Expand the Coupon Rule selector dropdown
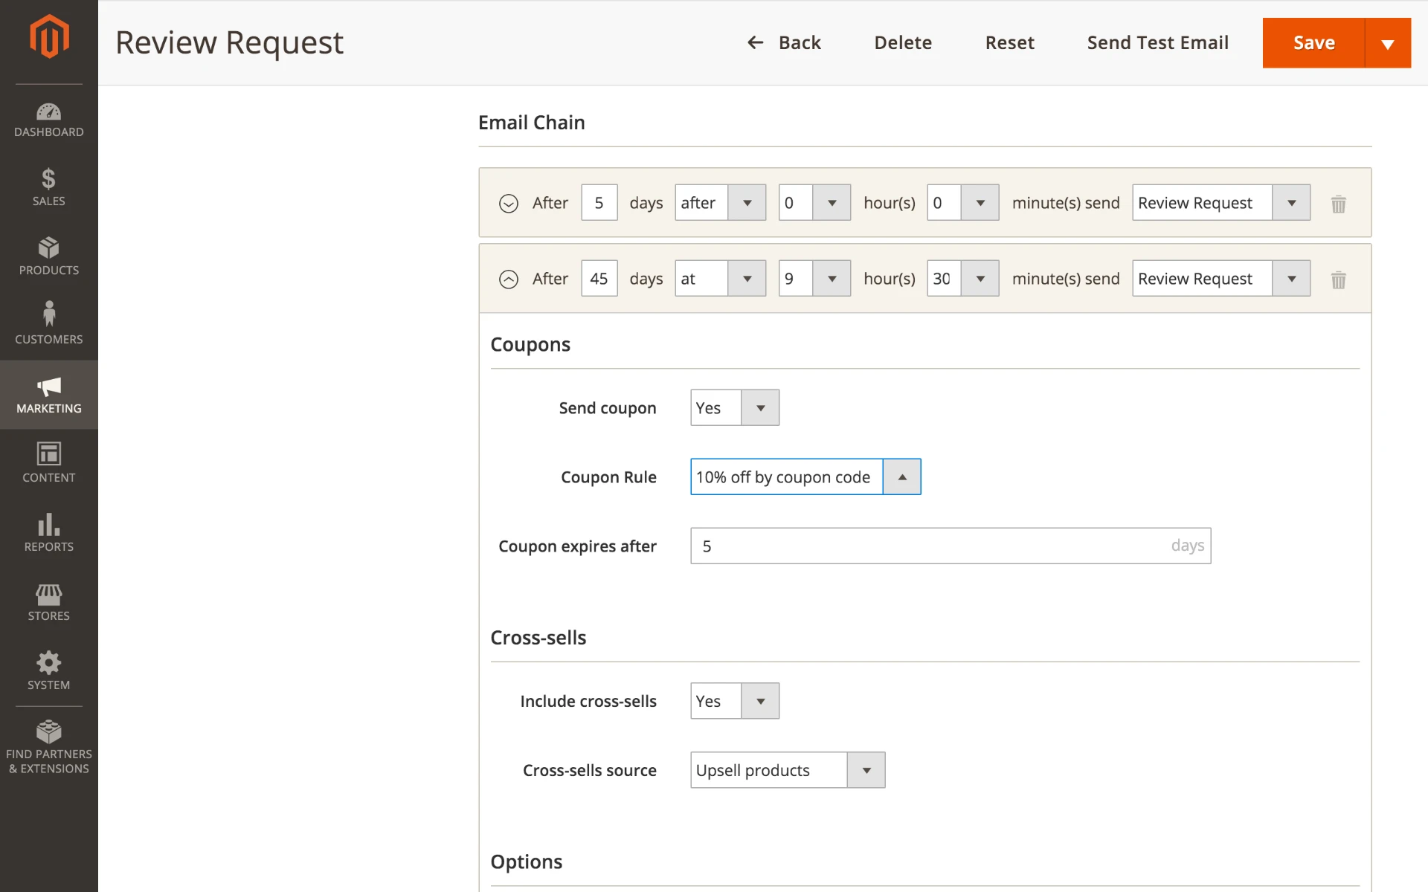 pyautogui.click(x=901, y=476)
